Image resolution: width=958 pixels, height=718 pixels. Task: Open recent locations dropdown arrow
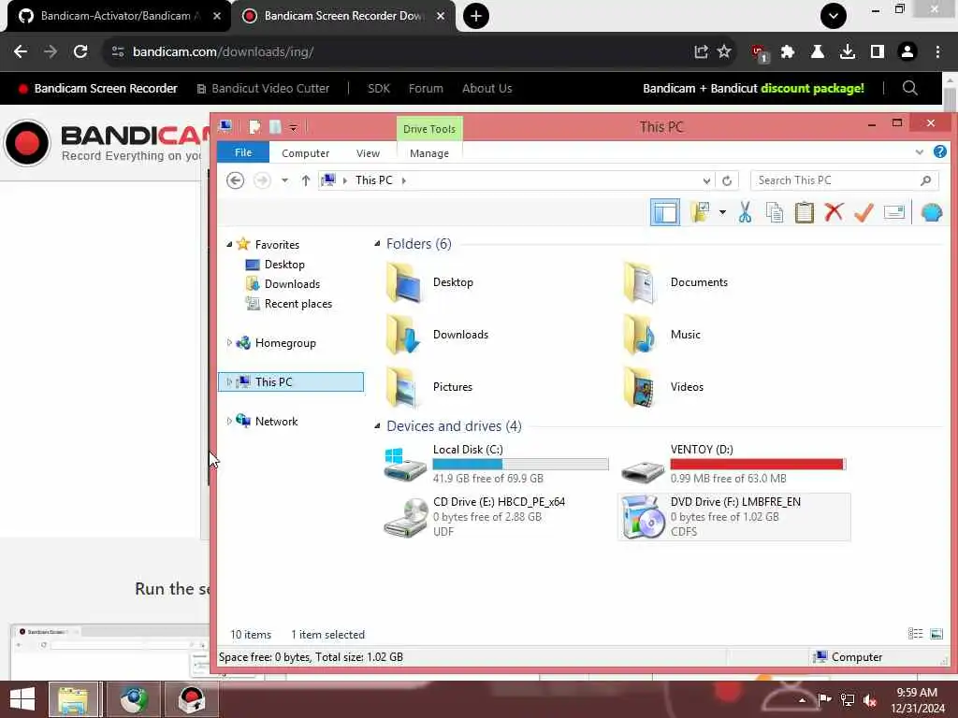[x=284, y=180]
